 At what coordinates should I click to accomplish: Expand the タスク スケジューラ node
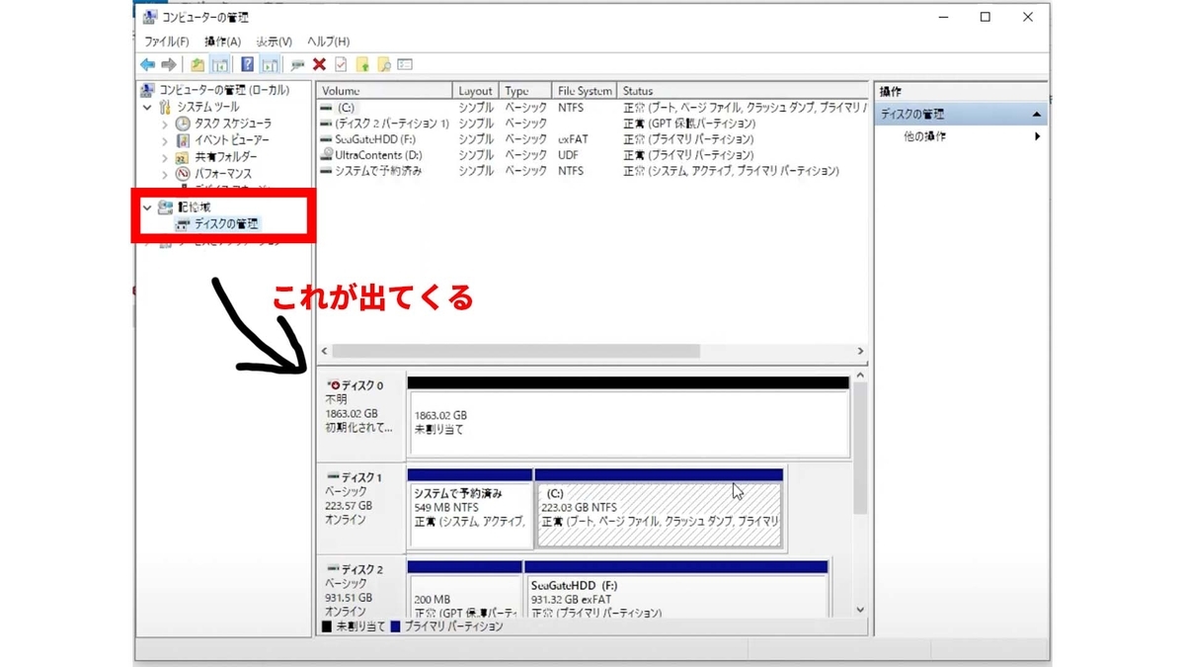tap(165, 124)
